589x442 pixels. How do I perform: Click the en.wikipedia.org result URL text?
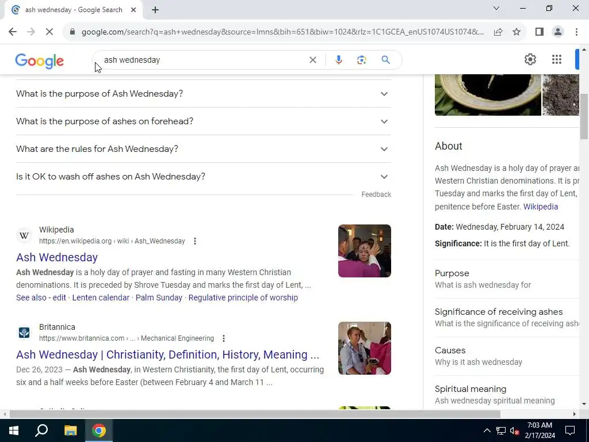tap(112, 241)
